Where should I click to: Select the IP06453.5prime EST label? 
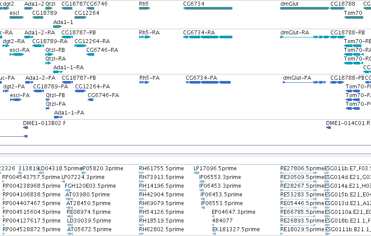(221, 195)
